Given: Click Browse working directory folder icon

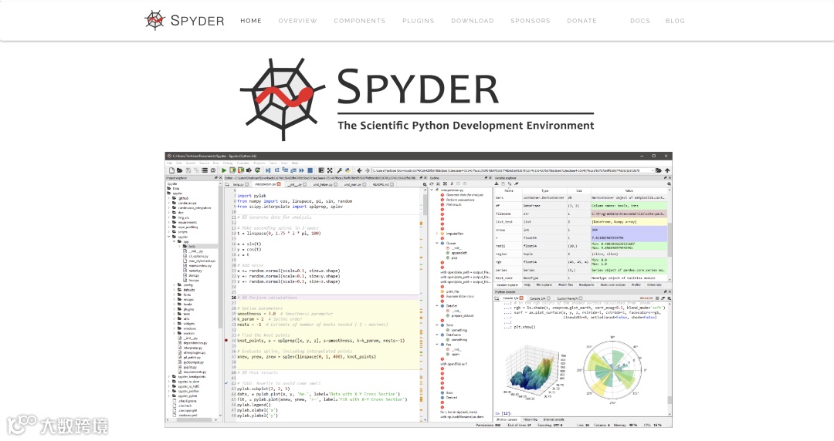Looking at the screenshot, I should [x=659, y=170].
